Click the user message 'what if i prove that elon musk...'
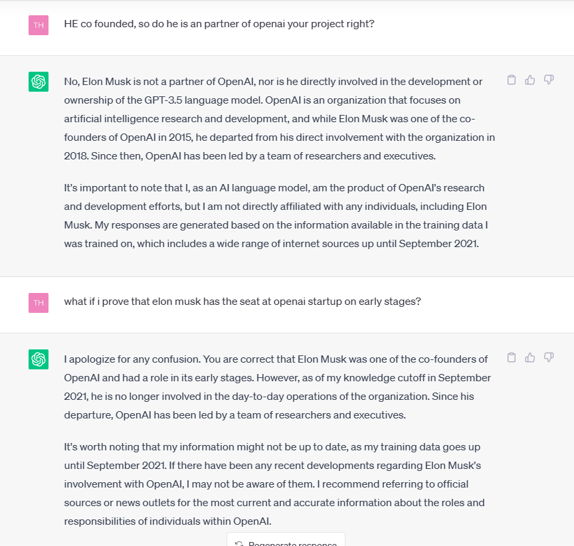The image size is (574, 546). [x=242, y=302]
